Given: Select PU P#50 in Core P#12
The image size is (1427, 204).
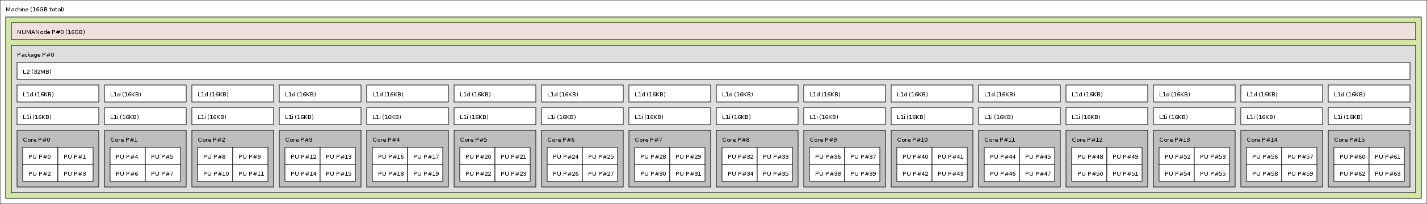Looking at the screenshot, I should coord(1089,173).
